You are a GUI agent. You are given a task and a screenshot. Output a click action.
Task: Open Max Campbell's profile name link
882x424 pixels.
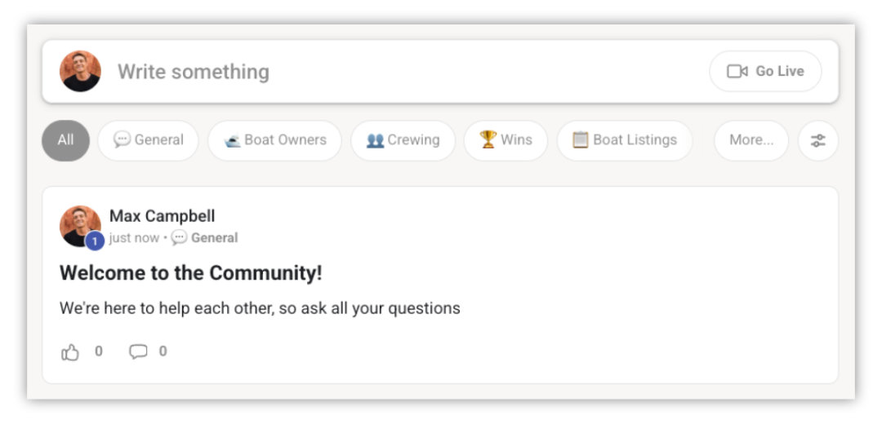point(163,216)
